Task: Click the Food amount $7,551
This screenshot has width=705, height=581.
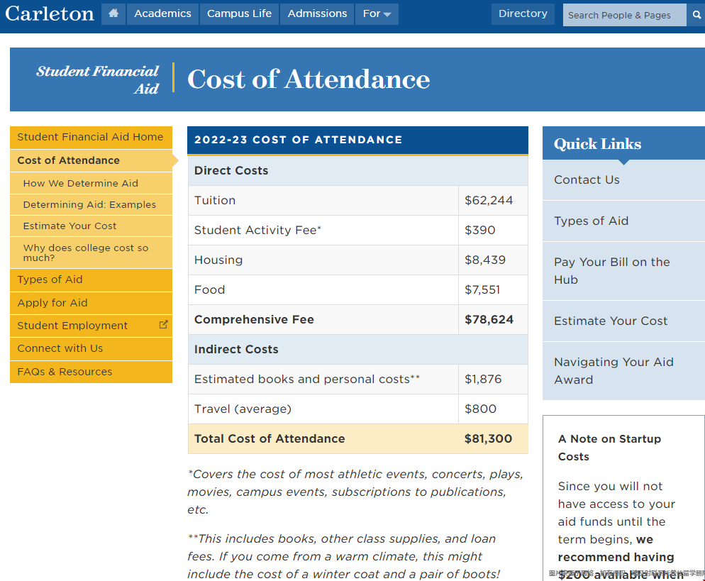Action: pos(482,290)
